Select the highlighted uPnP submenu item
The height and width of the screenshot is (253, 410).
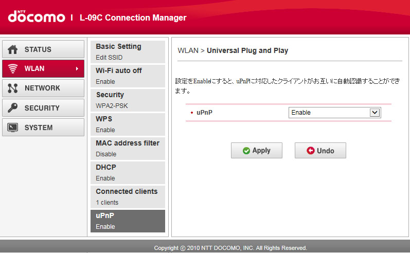tap(128, 221)
